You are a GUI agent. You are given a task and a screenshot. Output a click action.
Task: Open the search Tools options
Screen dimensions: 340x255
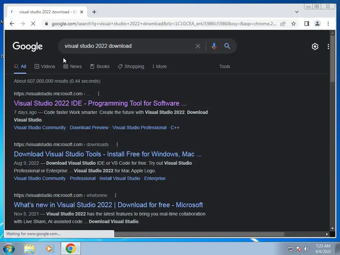[x=224, y=66]
